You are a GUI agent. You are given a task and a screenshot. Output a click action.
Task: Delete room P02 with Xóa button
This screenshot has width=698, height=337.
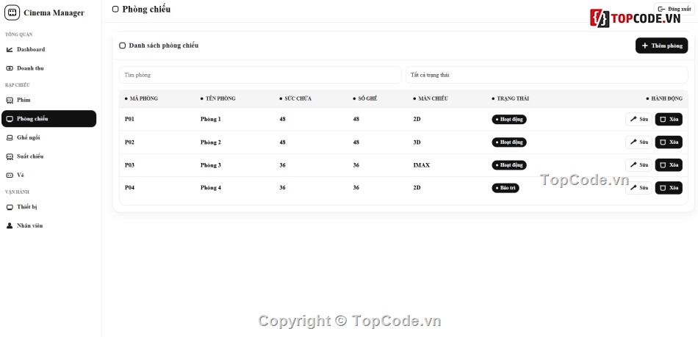(x=669, y=142)
